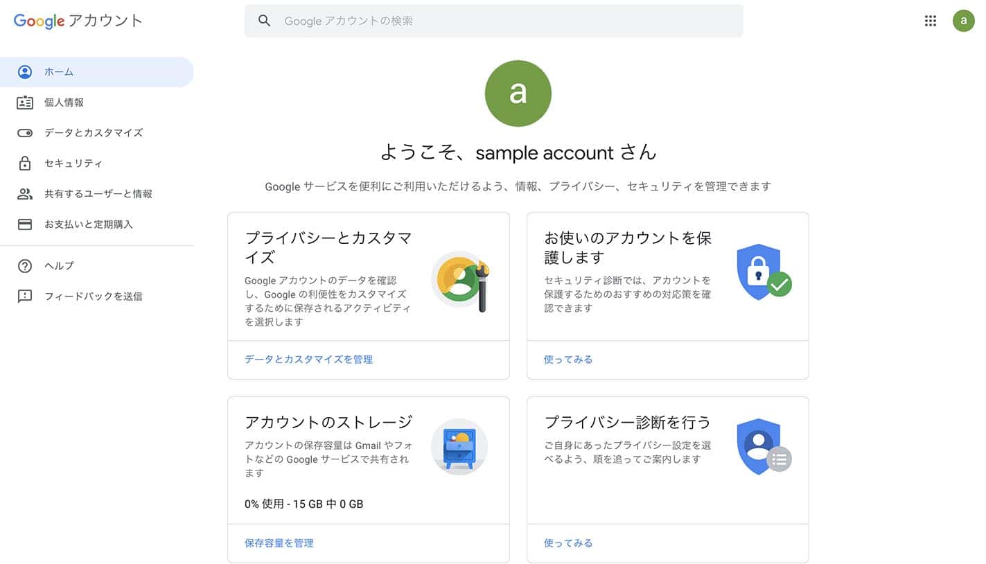Open データとカスタマイズ in the sidebar
Screen dimensions: 986x564
[x=97, y=133]
